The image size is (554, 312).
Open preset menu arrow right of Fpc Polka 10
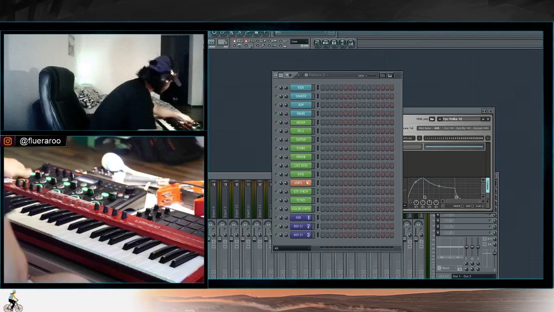pos(488,119)
